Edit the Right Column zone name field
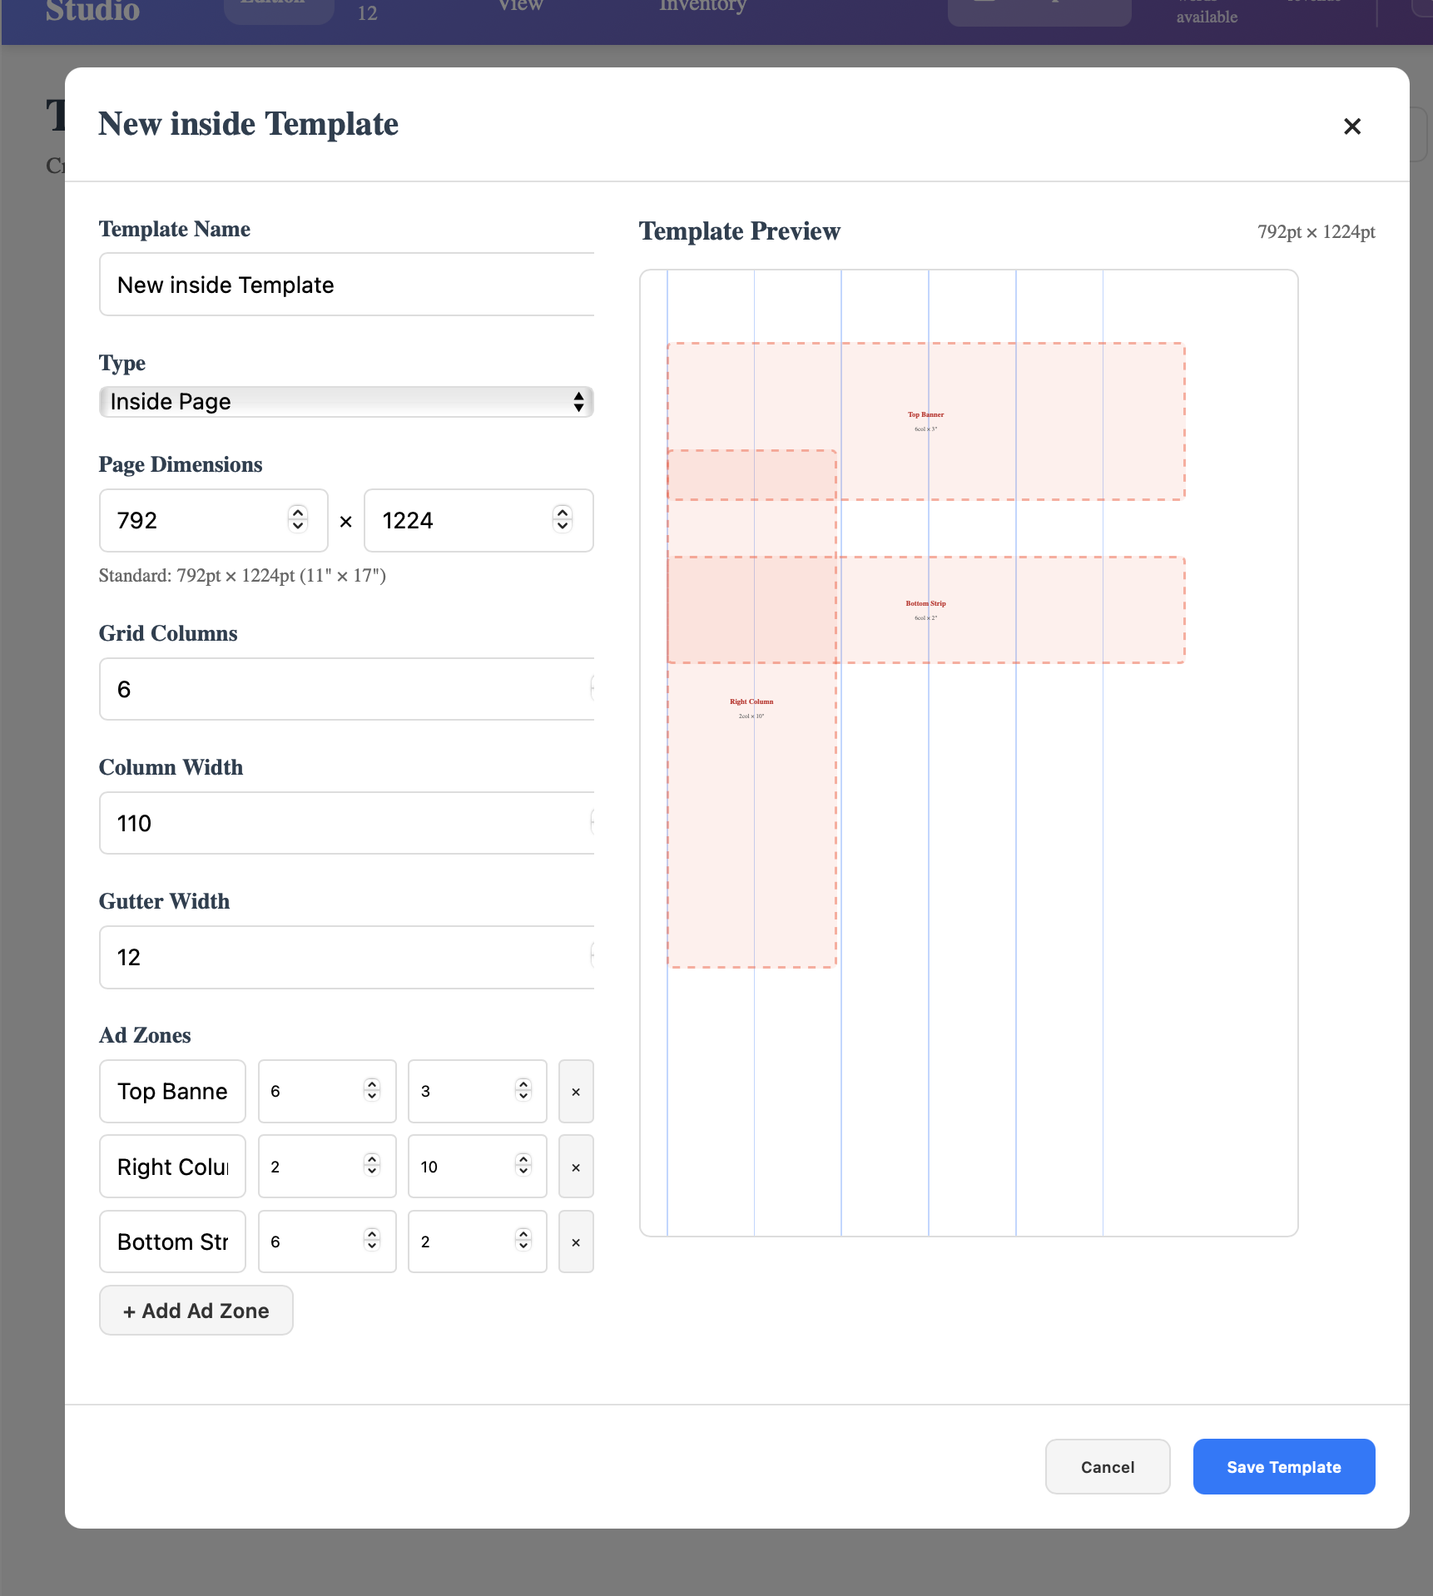Screen dimensions: 1433x1596 click(x=172, y=1167)
